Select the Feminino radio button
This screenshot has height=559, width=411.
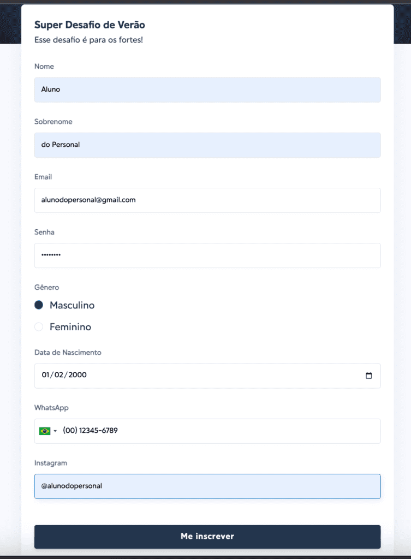39,326
